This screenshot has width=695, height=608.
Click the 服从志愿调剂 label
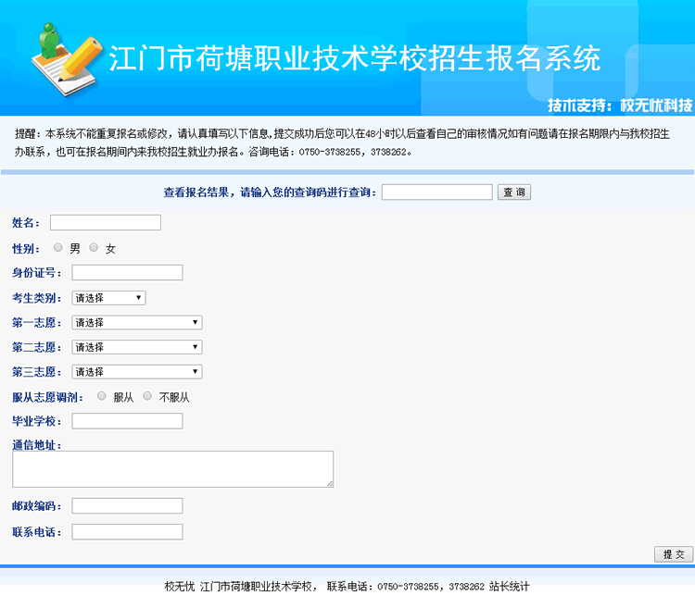click(47, 397)
